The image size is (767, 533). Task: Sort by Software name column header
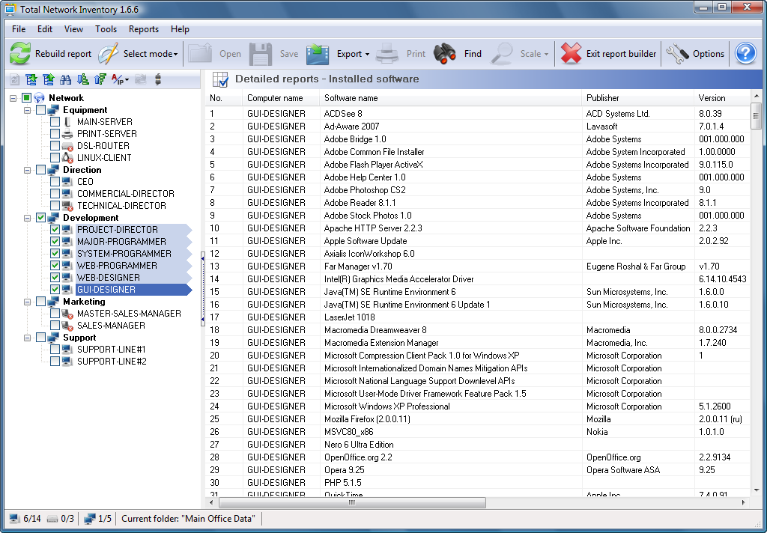coord(450,98)
